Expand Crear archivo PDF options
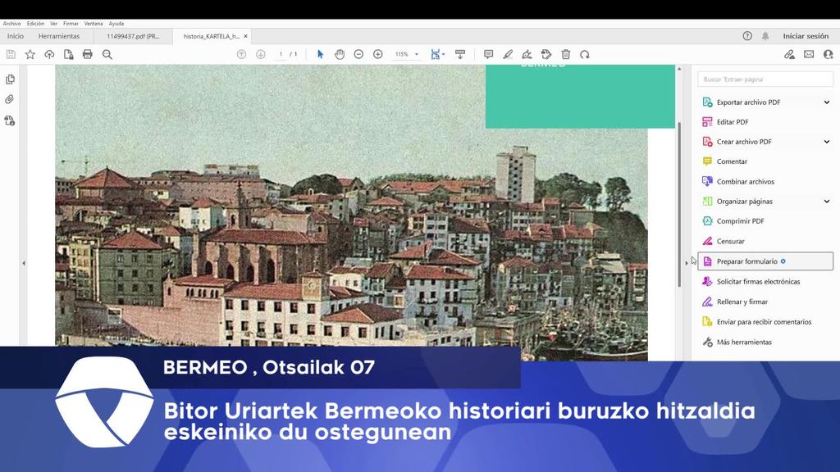Viewport: 840px width, 472px height. pos(827,142)
